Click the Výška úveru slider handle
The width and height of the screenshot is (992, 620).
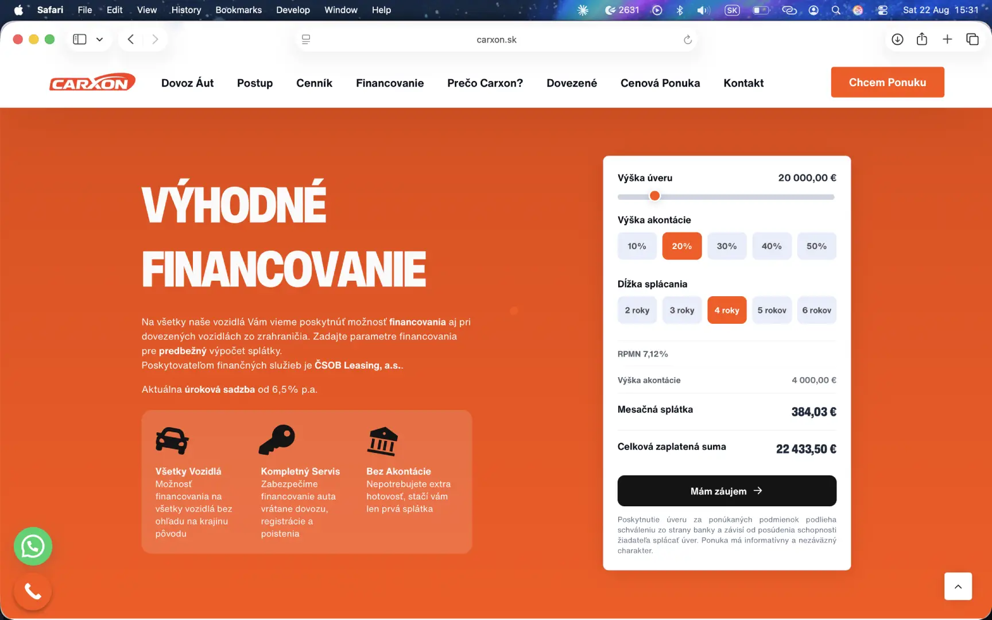pyautogui.click(x=654, y=196)
